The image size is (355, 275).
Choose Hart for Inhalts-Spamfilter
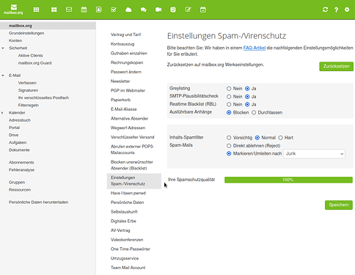click(280, 138)
